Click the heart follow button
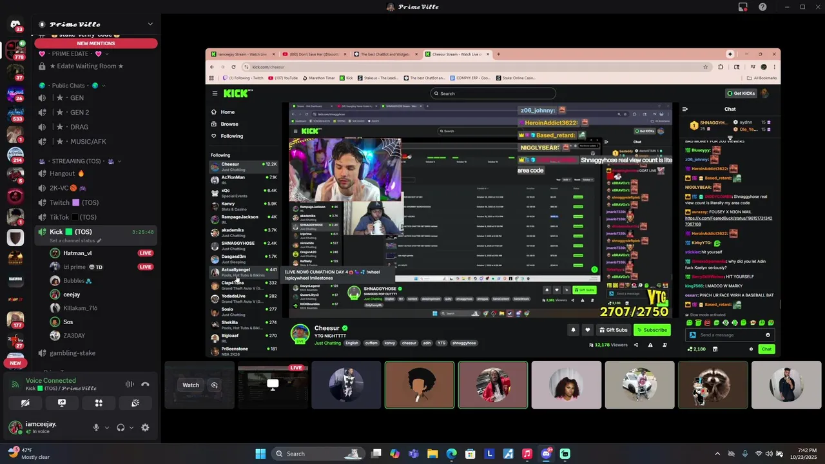Viewport: 825px width, 464px height. 587,330
